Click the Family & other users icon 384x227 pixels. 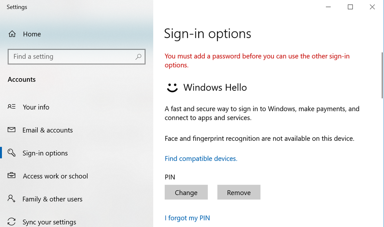tap(12, 199)
